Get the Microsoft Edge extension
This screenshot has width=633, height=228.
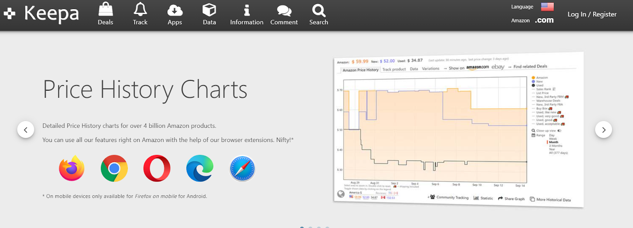coord(200,168)
